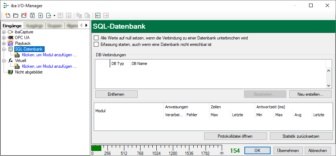Image resolution: width=336 pixels, height=156 pixels.
Task: Click the Playback waveform icon
Action: tap(10, 43)
